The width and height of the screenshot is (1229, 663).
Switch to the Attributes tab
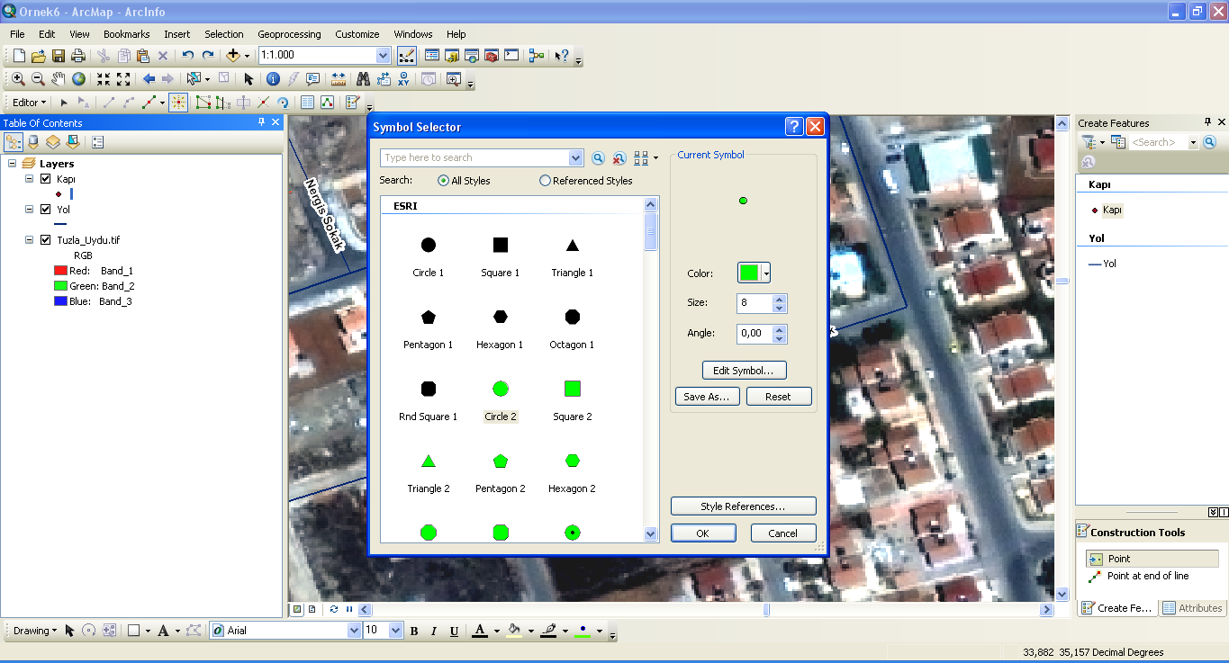tap(1193, 608)
